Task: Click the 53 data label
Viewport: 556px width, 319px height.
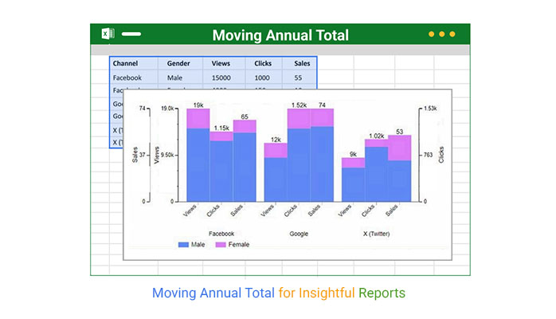Action: (x=399, y=132)
